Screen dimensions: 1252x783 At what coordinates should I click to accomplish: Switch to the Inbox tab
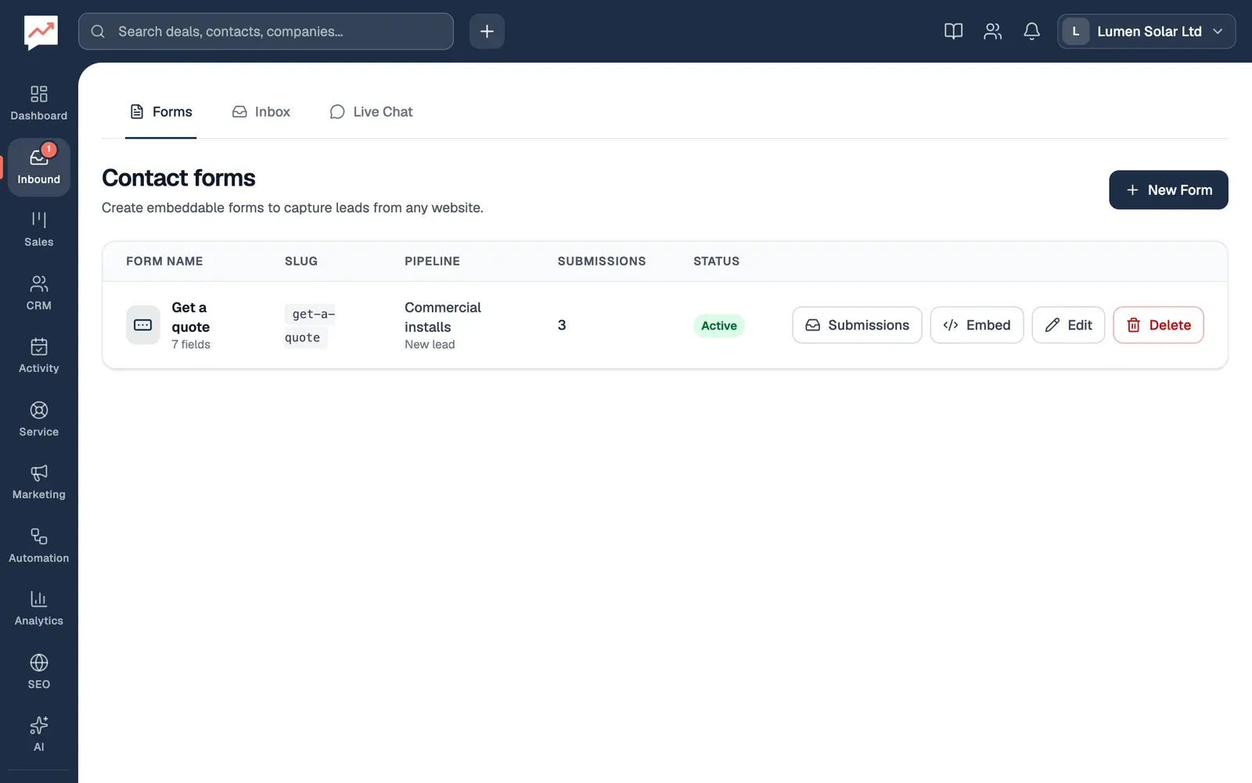coord(261,112)
